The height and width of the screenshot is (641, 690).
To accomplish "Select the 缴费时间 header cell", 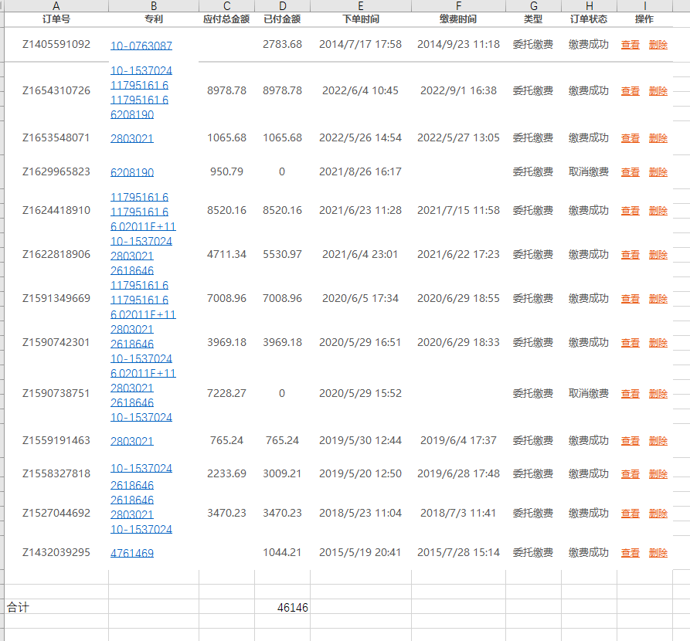I will pyautogui.click(x=458, y=19).
